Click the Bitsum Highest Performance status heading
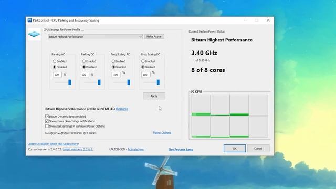This screenshot has height=189, width=336. pos(222,40)
